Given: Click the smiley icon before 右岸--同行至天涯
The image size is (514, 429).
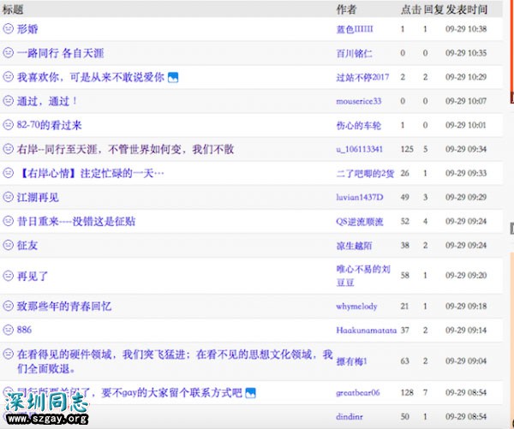Looking at the screenshot, I should pos(9,149).
